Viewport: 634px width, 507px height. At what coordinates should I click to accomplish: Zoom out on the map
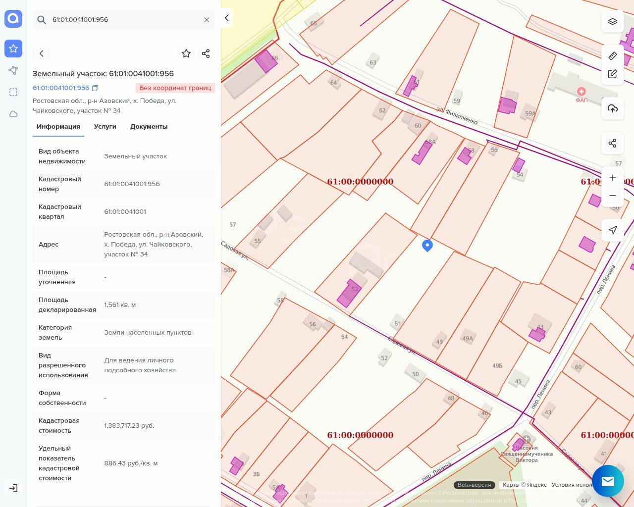click(x=612, y=196)
